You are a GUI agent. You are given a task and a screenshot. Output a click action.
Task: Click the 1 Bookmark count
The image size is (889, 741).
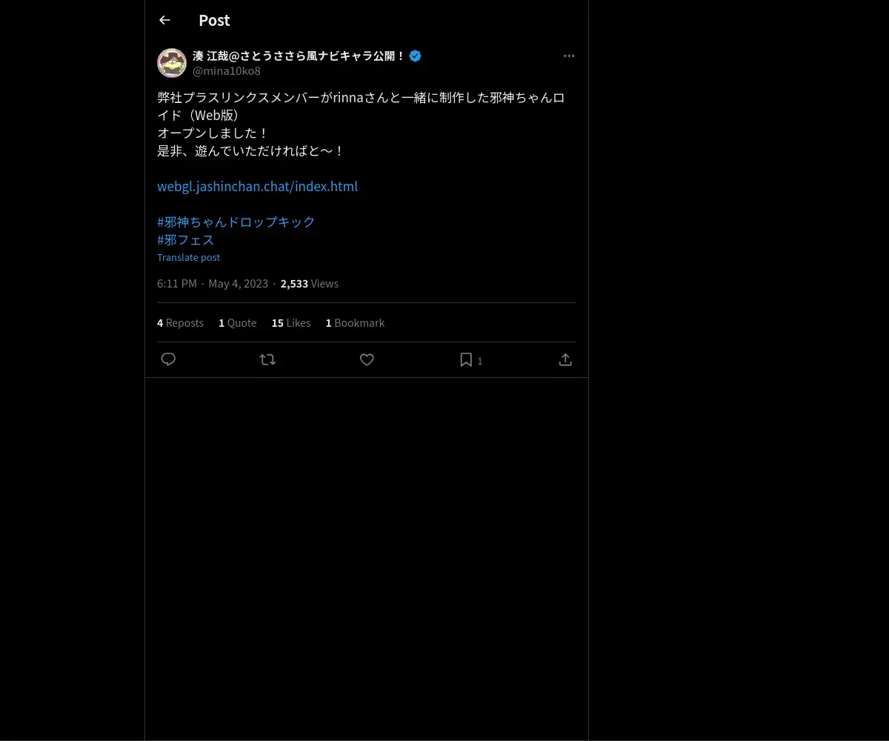[355, 322]
